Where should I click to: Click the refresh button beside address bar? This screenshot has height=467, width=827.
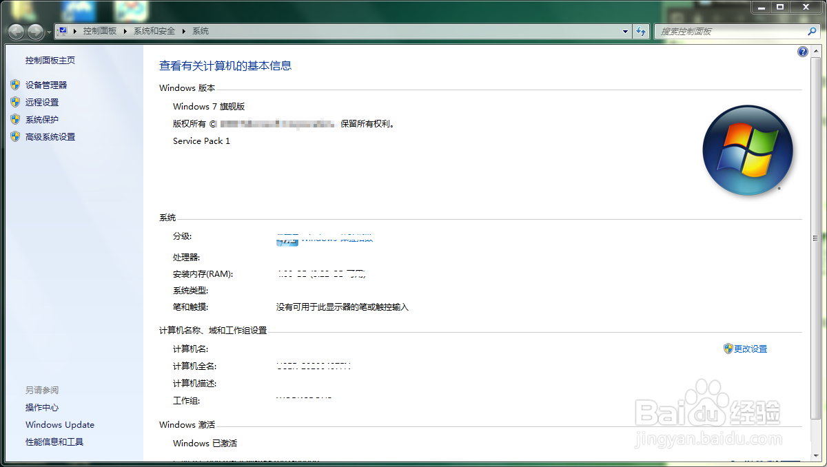(x=642, y=31)
